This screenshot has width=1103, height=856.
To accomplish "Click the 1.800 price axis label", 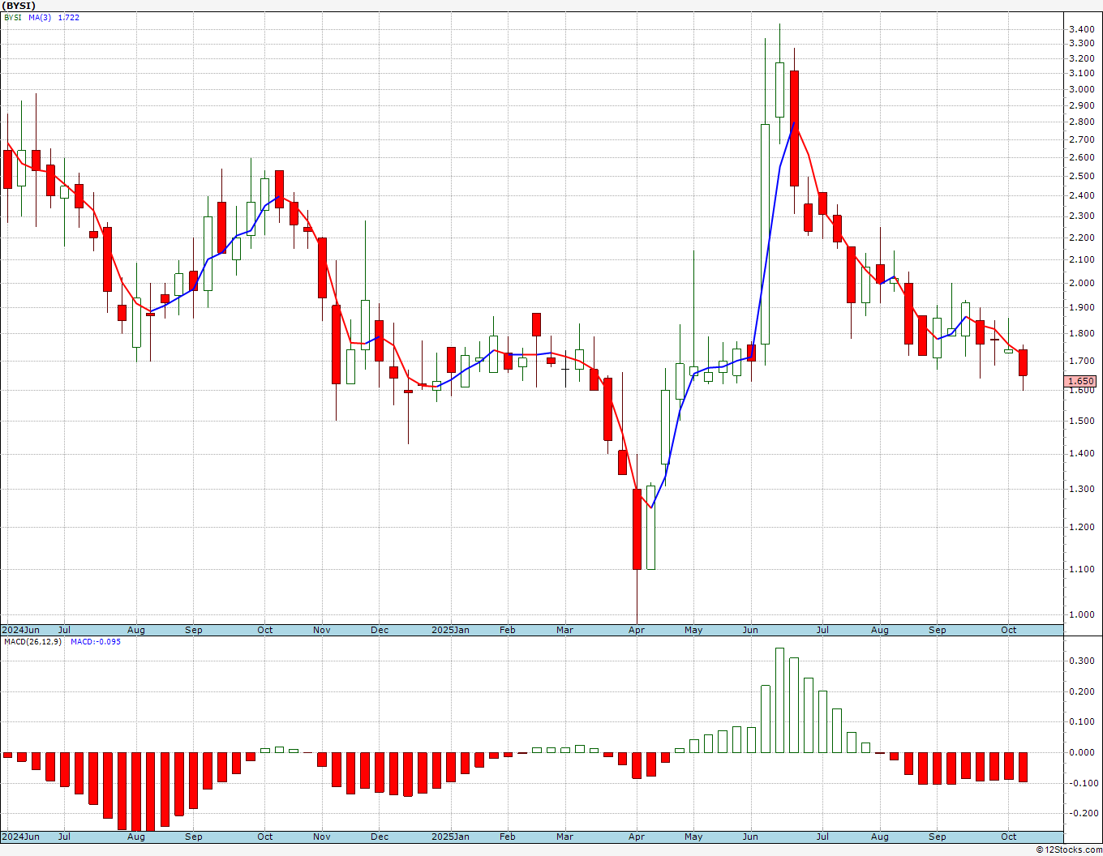I will click(x=1081, y=333).
